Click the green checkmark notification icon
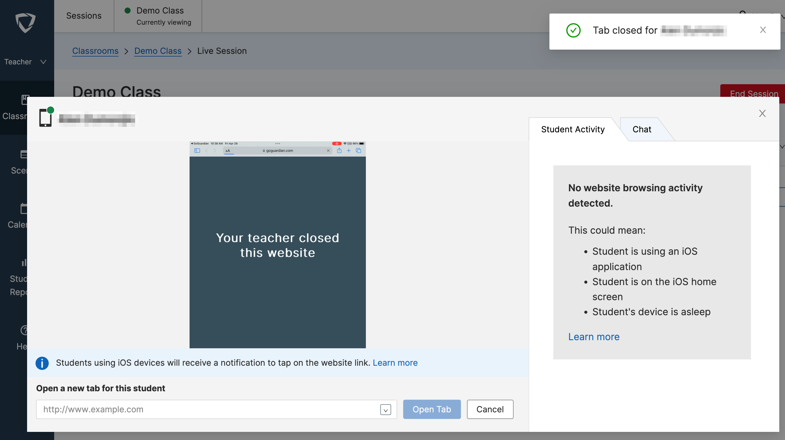 573,30
